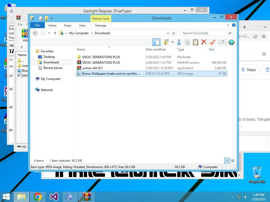Click the Downloads breadcrumb segment
Screen dimensions: 270x202
(103, 33)
